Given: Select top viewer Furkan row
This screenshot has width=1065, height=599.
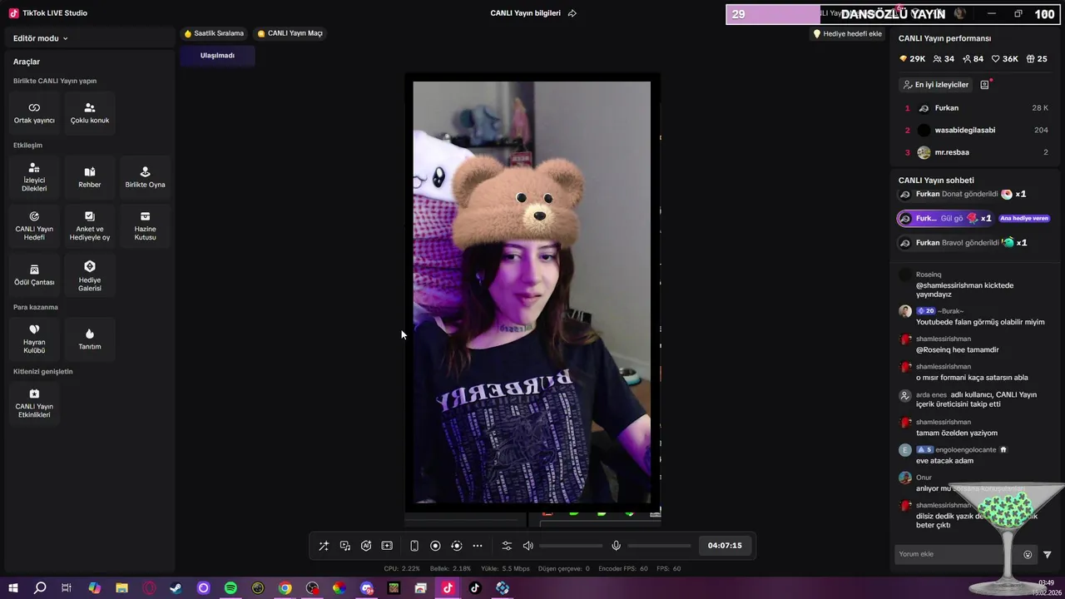Looking at the screenshot, I should click(977, 108).
